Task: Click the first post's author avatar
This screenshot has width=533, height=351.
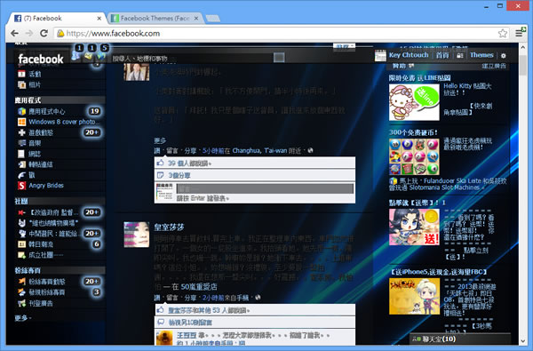Action: pos(136,71)
